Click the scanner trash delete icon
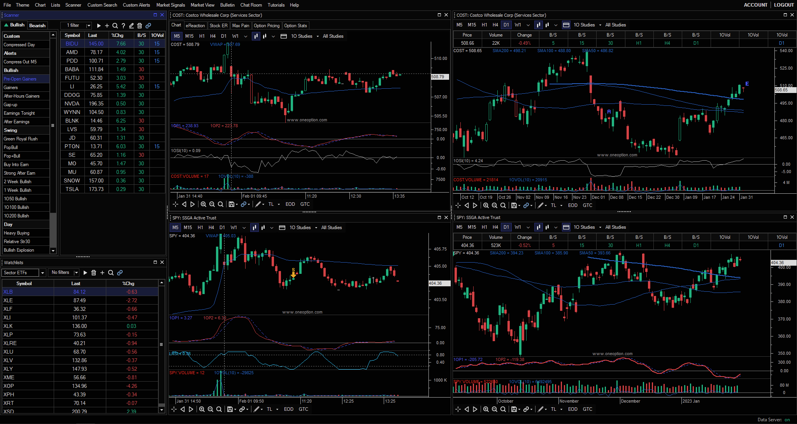 [x=140, y=26]
